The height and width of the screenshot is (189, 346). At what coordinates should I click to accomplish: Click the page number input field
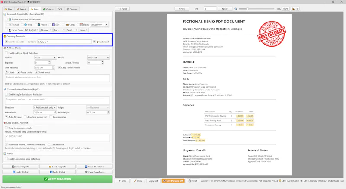click(210, 9)
